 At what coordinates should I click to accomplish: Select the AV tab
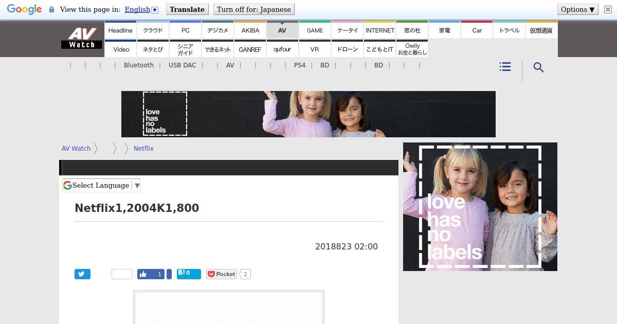click(282, 30)
